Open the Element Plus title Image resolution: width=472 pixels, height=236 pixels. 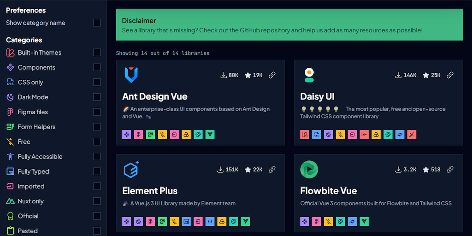150,191
